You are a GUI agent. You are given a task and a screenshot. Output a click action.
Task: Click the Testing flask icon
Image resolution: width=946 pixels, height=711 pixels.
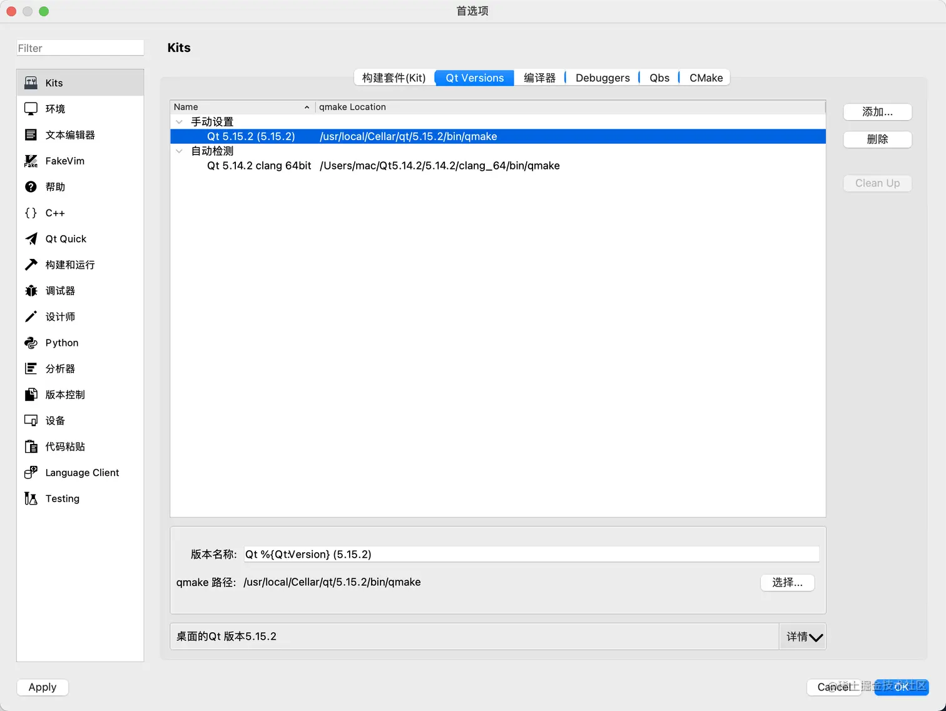pos(31,498)
